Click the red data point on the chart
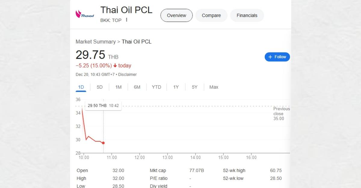 [103, 143]
